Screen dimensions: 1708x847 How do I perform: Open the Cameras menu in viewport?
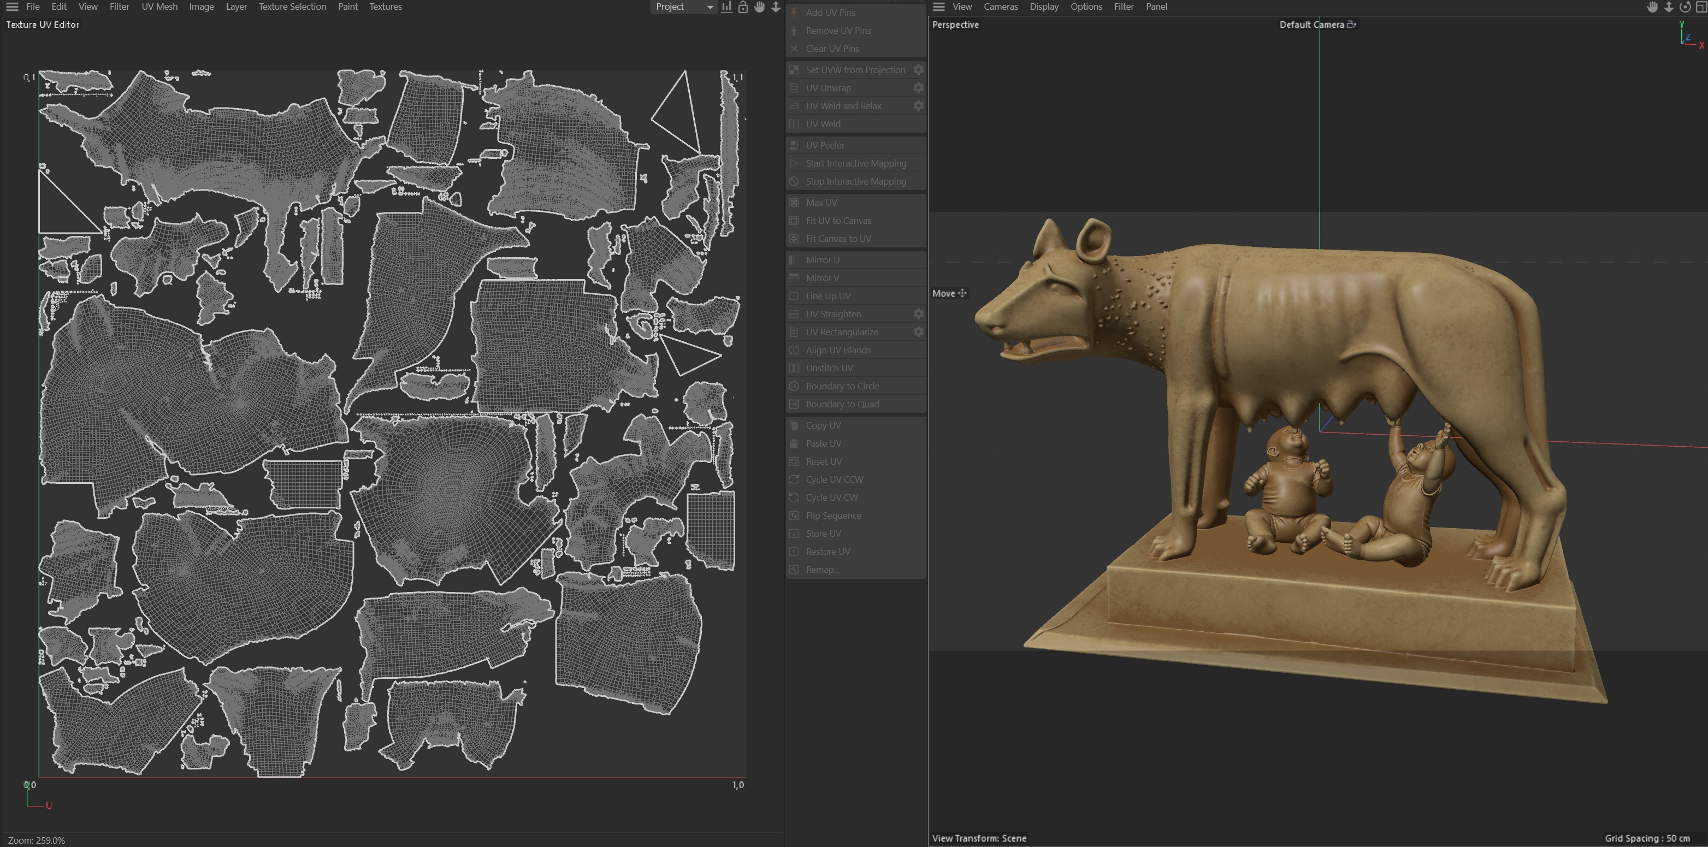(1000, 7)
